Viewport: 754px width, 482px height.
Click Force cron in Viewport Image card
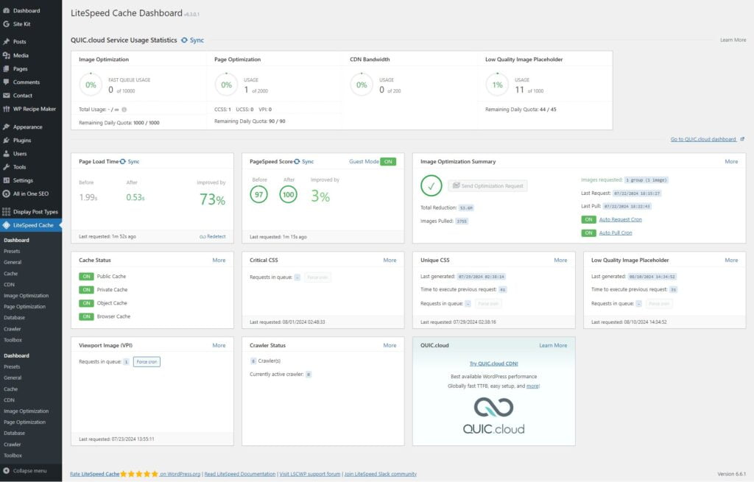tap(147, 362)
